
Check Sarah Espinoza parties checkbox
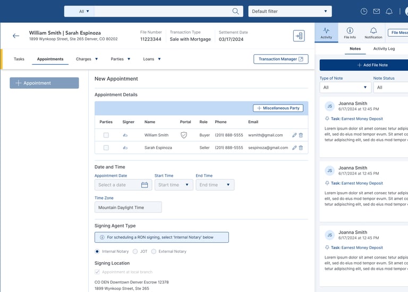point(106,148)
